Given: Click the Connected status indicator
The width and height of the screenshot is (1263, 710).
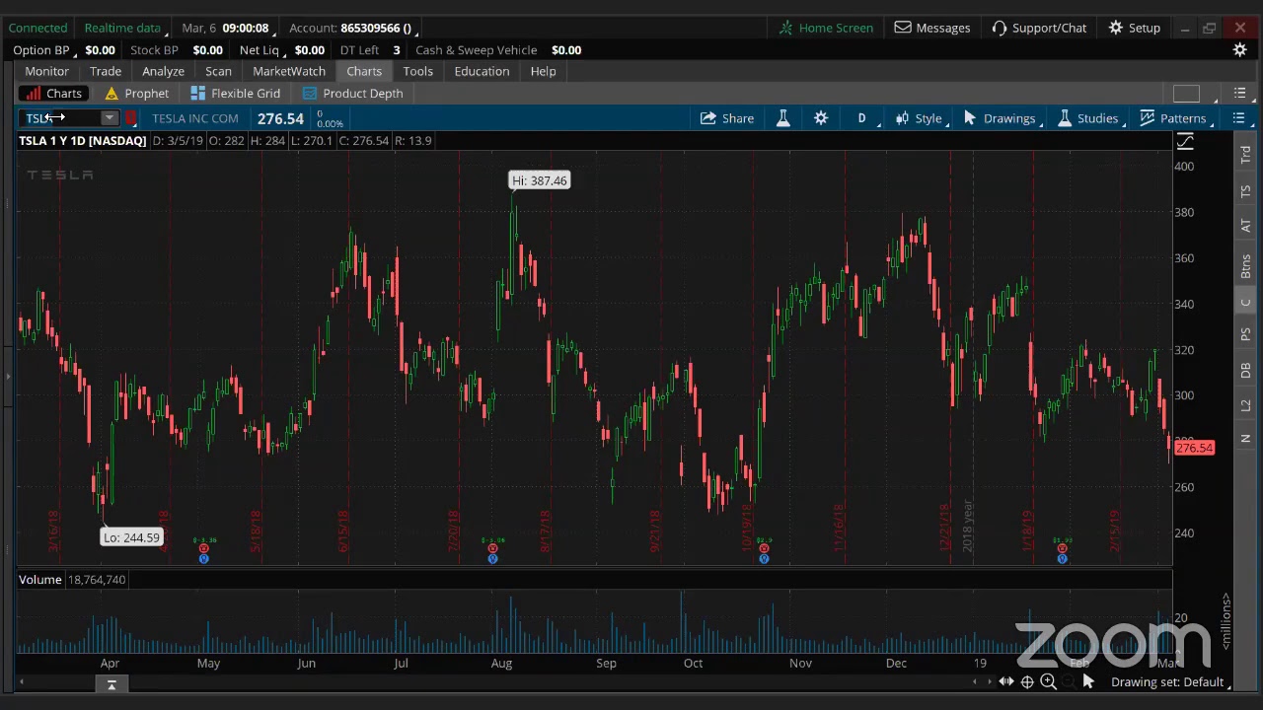Looking at the screenshot, I should (x=37, y=28).
